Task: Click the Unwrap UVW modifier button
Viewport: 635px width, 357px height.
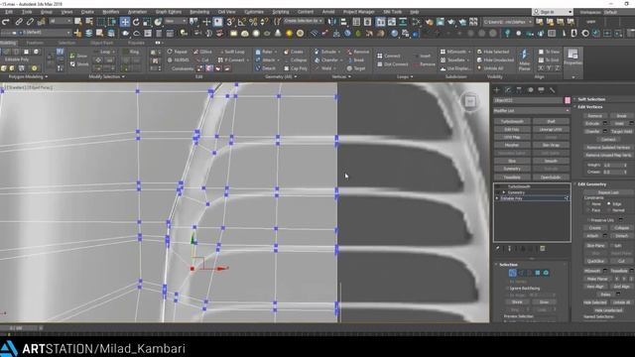Action: [551, 130]
